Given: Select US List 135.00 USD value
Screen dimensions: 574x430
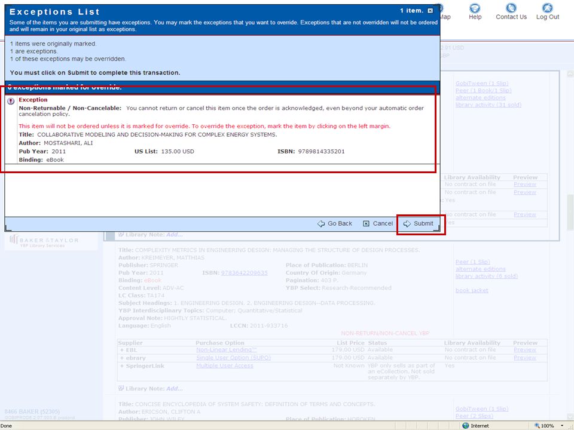Looking at the screenshot, I should coord(178,151).
